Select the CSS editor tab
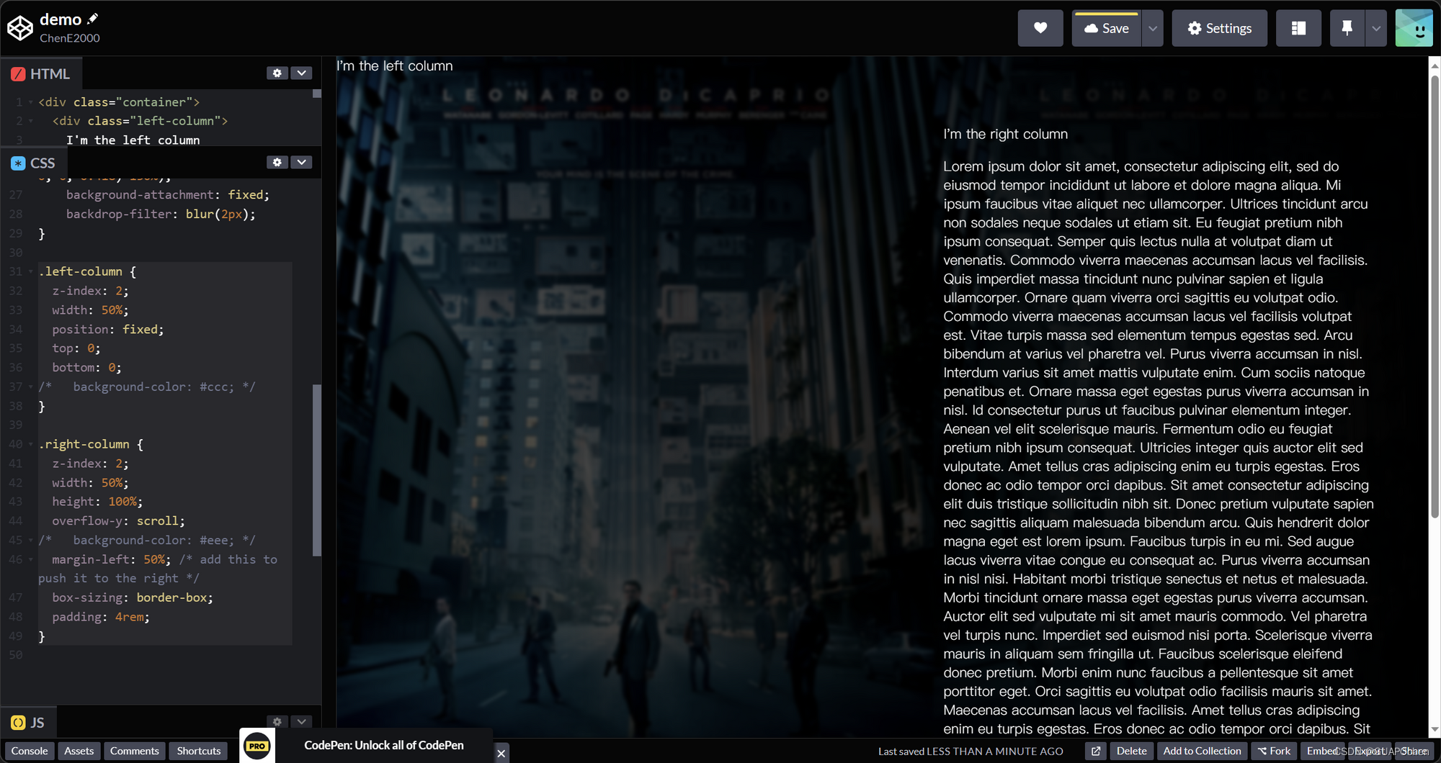The height and width of the screenshot is (763, 1441). (x=34, y=163)
